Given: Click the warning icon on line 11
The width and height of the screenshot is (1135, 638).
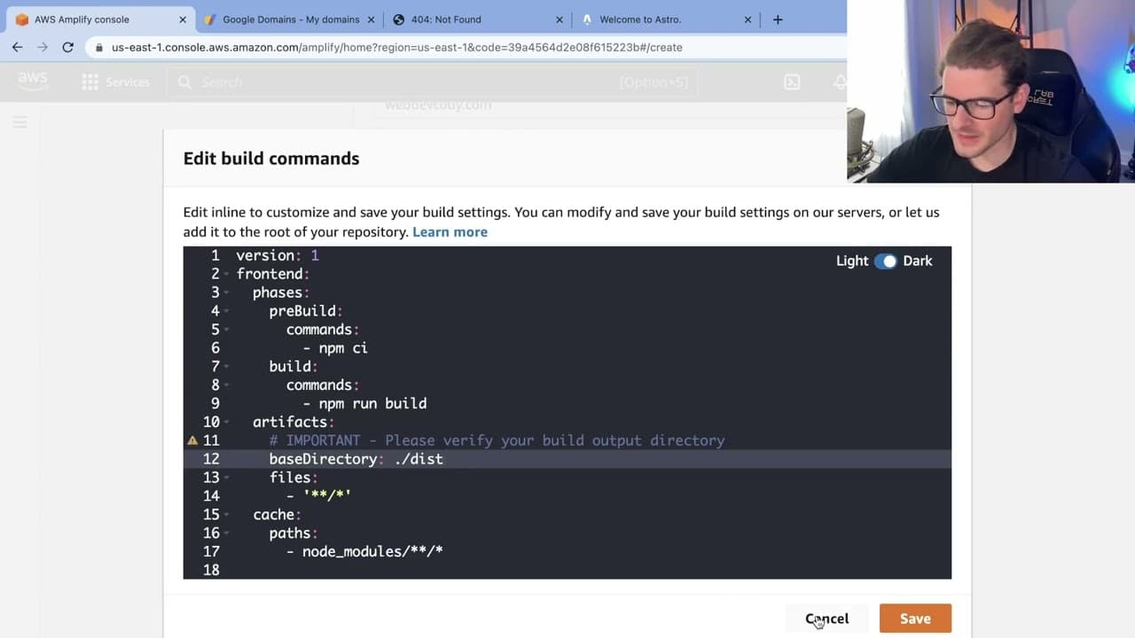Looking at the screenshot, I should [192, 440].
